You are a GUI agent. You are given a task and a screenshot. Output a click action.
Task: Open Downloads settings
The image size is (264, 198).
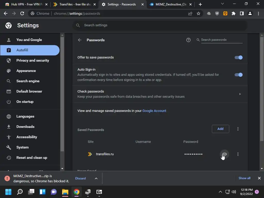(x=30, y=127)
